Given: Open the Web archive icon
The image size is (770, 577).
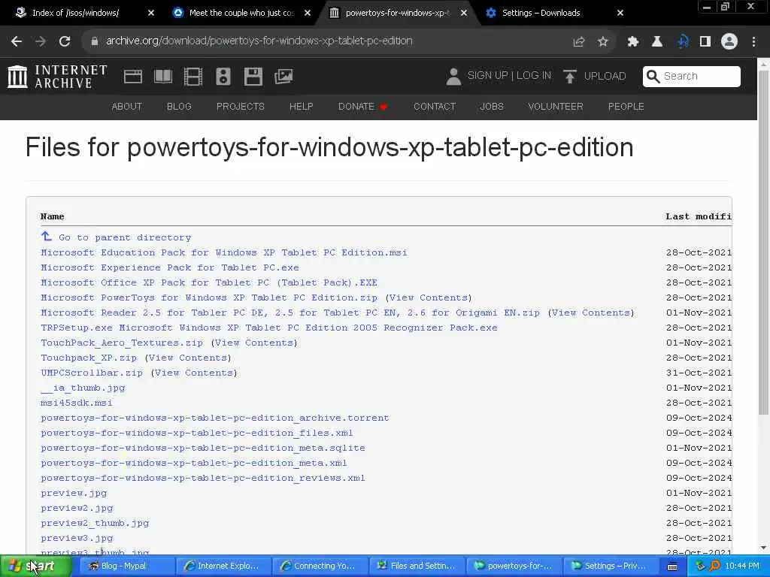Looking at the screenshot, I should coord(133,77).
